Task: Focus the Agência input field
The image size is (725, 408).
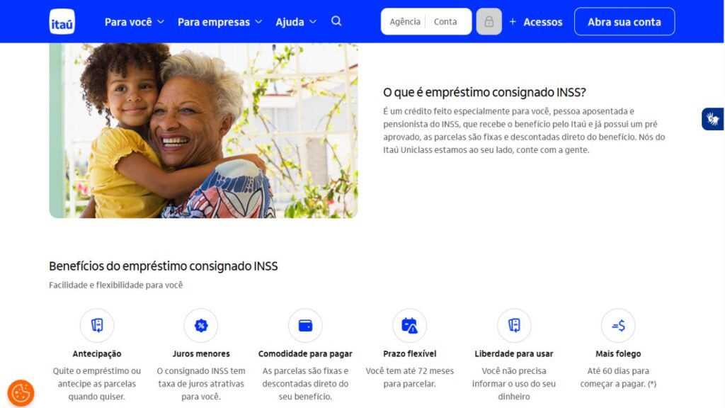Action: tap(404, 21)
